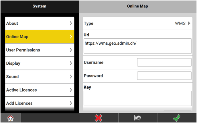Select the Online Map menu item
The width and height of the screenshot is (197, 123).
tap(40, 37)
